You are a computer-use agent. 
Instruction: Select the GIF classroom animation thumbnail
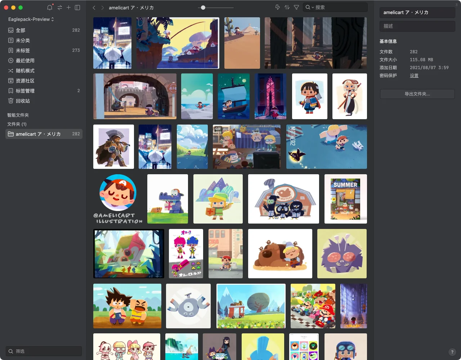pos(247,147)
